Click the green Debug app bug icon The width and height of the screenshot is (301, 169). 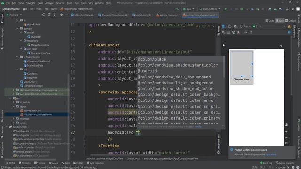tap(241, 9)
